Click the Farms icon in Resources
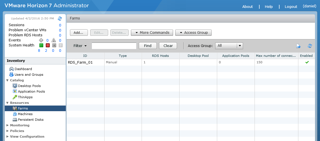The width and height of the screenshot is (320, 141). tap(15, 108)
